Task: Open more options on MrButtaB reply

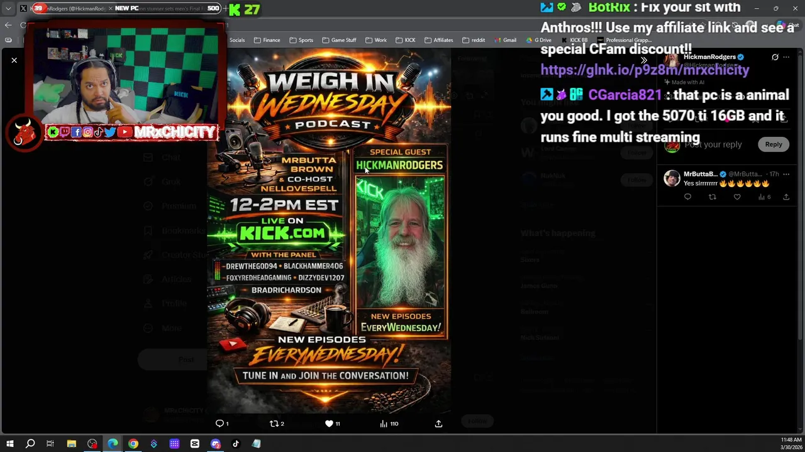Action: coord(786,174)
